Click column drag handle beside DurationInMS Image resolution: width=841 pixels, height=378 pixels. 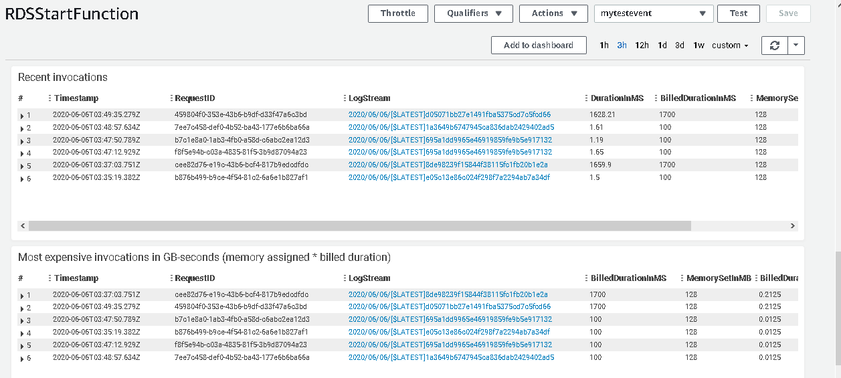[x=586, y=98]
